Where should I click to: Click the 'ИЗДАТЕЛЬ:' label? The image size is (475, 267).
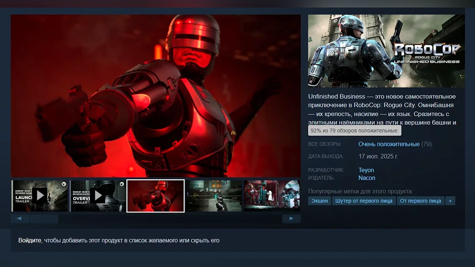click(x=321, y=178)
